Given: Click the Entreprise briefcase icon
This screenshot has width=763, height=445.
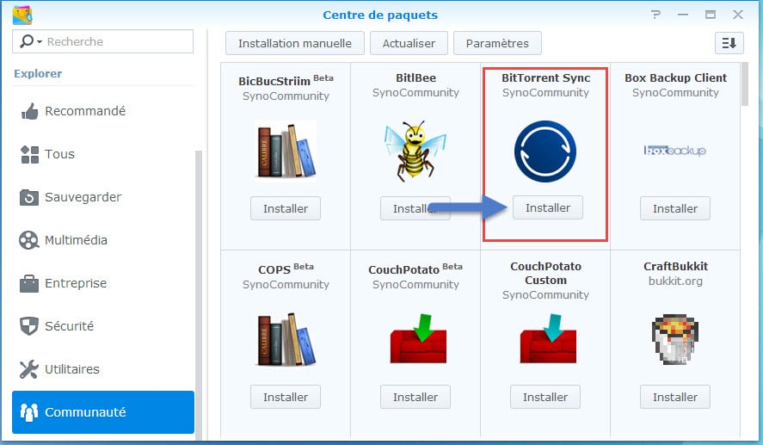Looking at the screenshot, I should [x=29, y=283].
